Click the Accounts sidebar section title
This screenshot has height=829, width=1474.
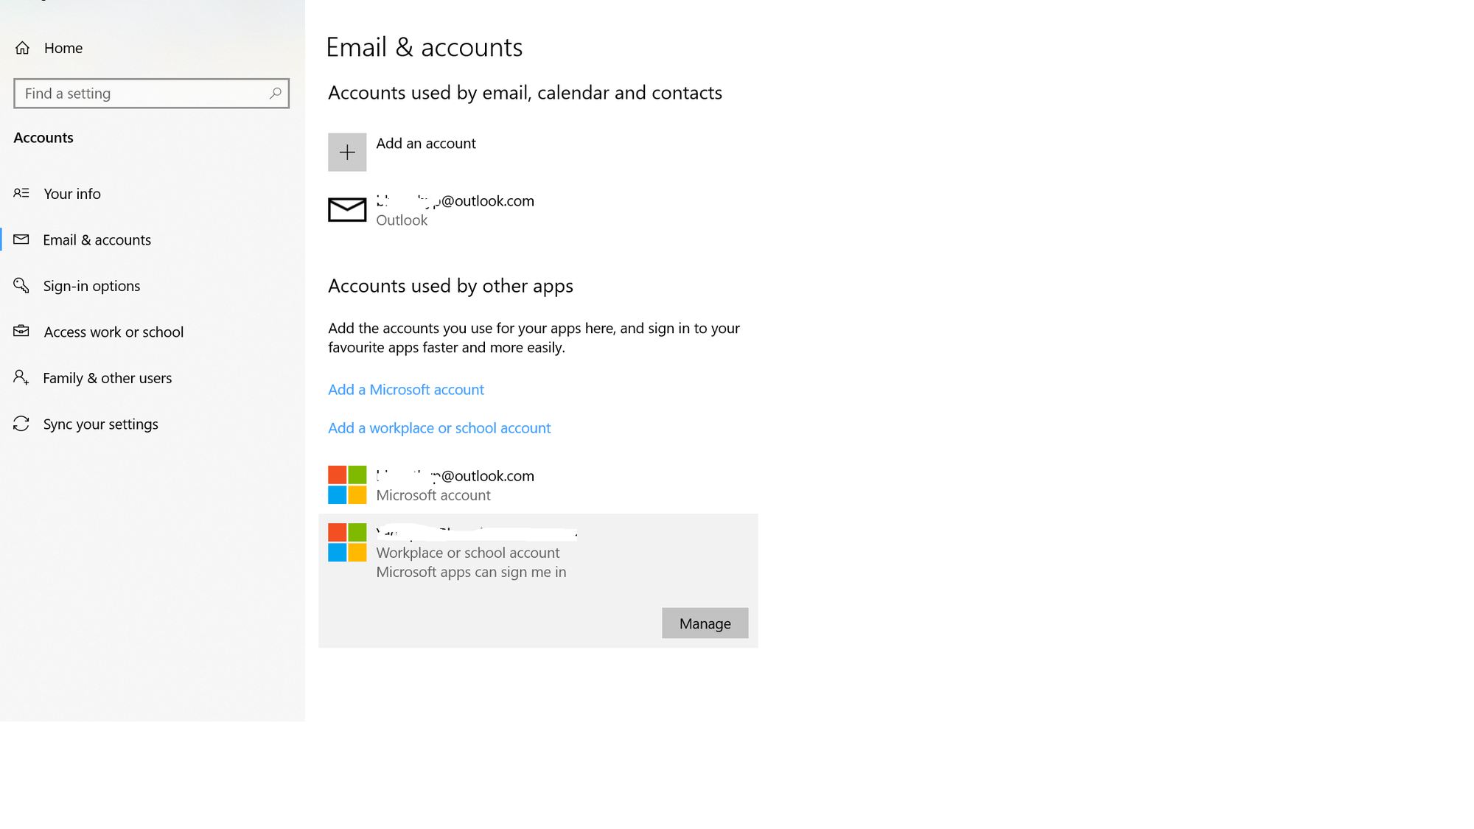[x=43, y=138]
